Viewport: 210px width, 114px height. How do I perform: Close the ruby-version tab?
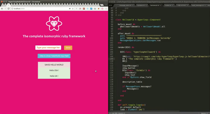pos(187,5)
